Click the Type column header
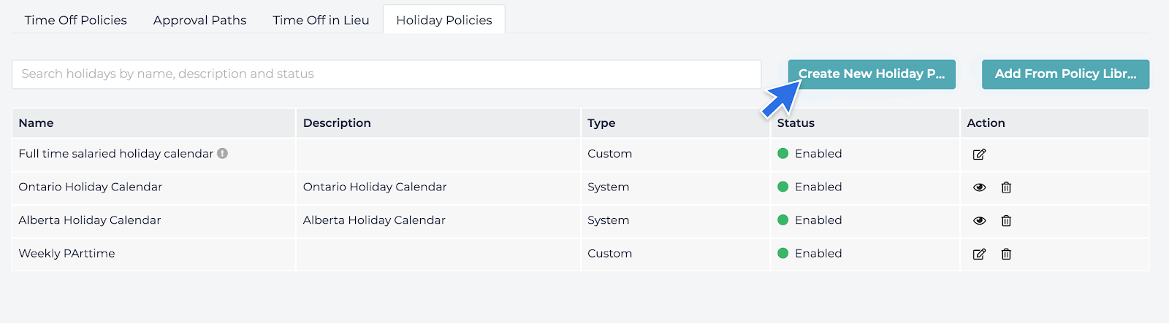The width and height of the screenshot is (1169, 323). pyautogui.click(x=601, y=123)
